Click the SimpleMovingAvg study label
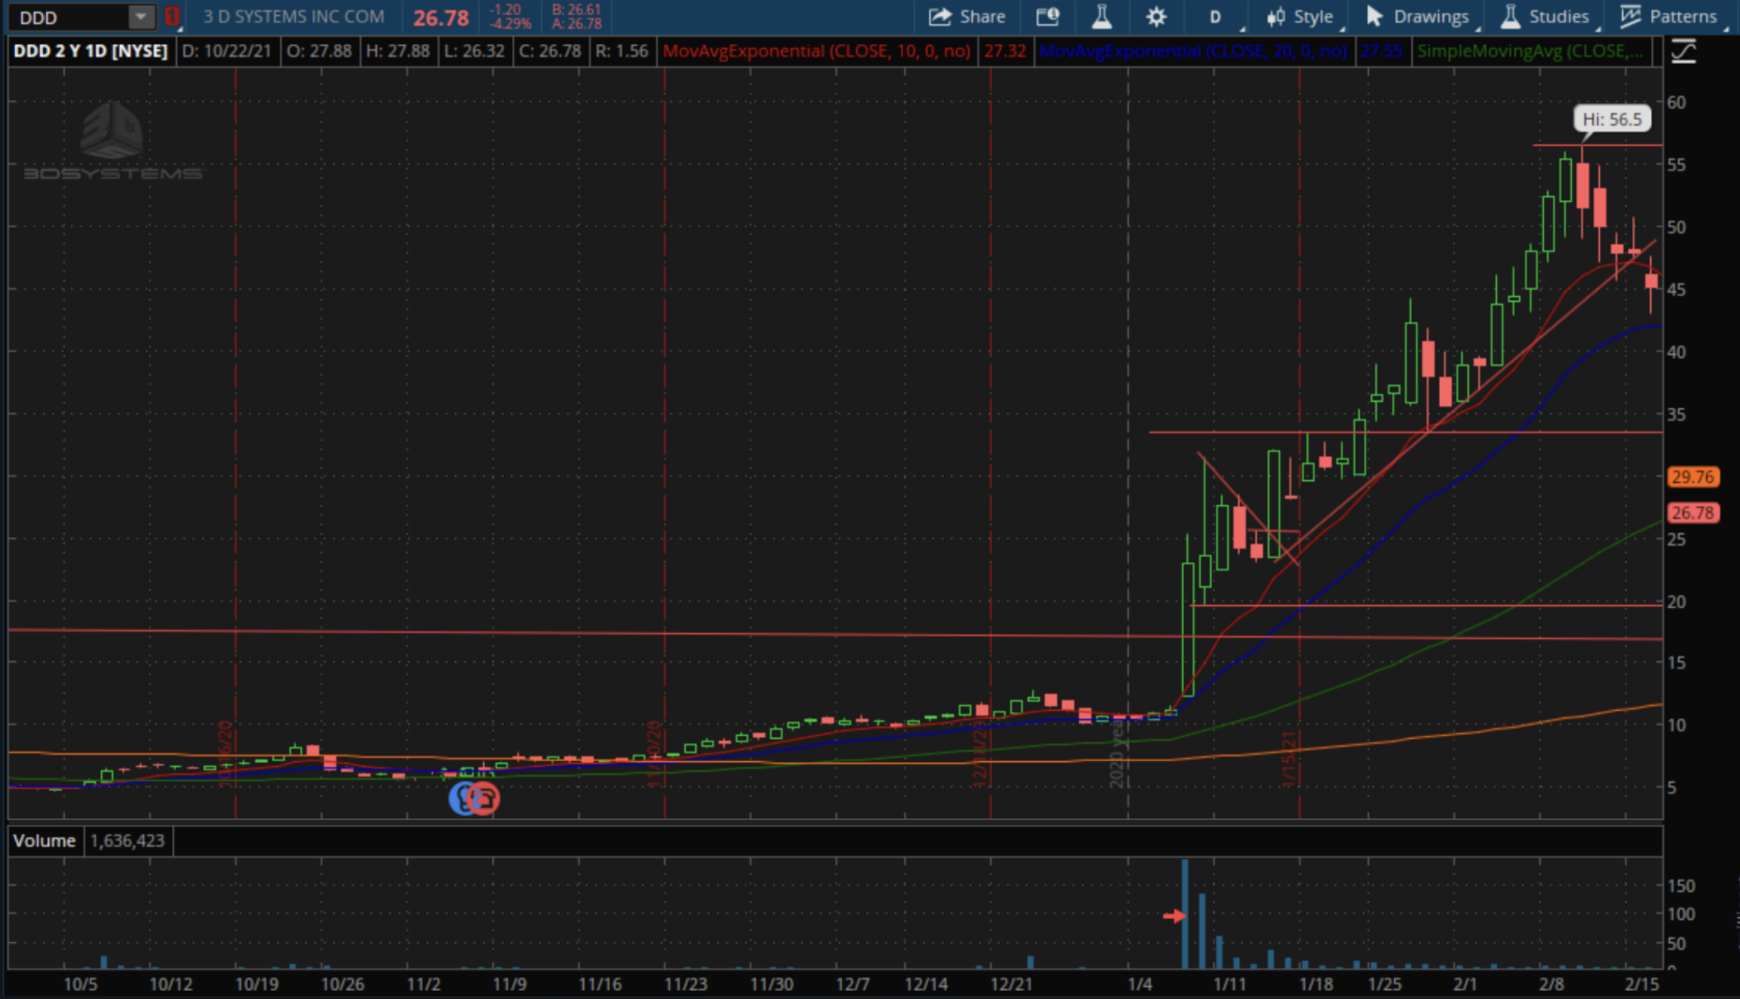Image resolution: width=1740 pixels, height=999 pixels. (1531, 52)
